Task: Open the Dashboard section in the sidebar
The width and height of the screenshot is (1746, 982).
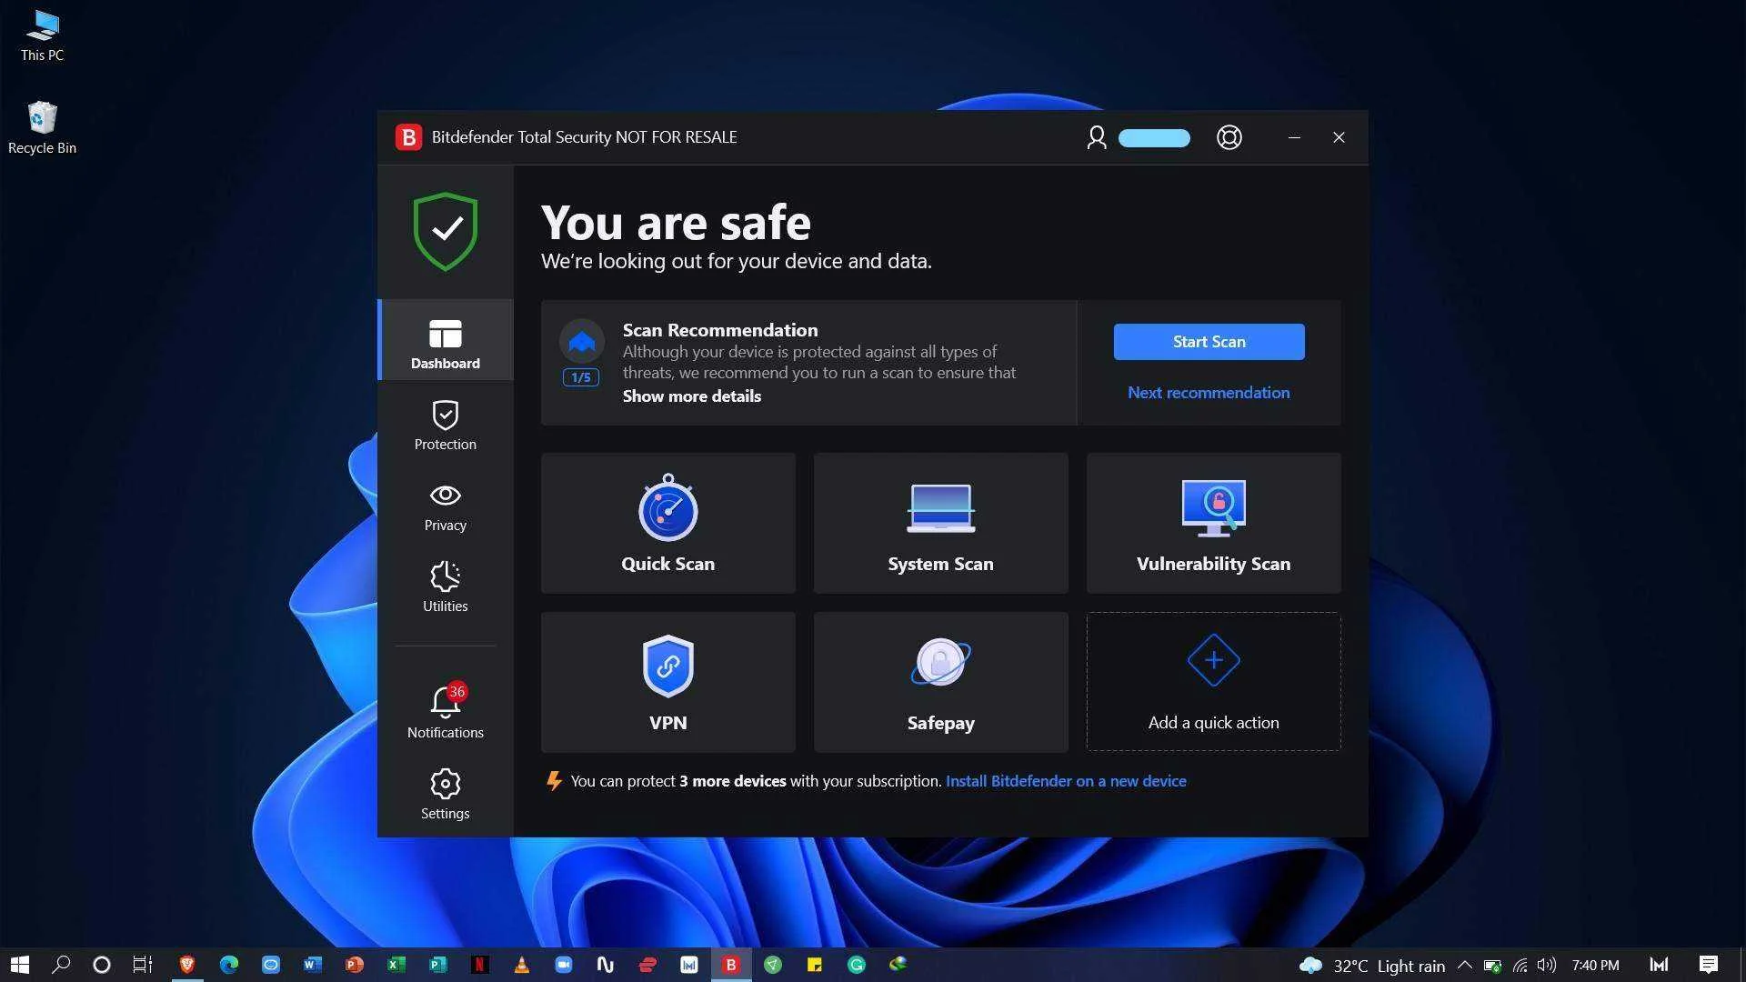Action: click(x=446, y=341)
